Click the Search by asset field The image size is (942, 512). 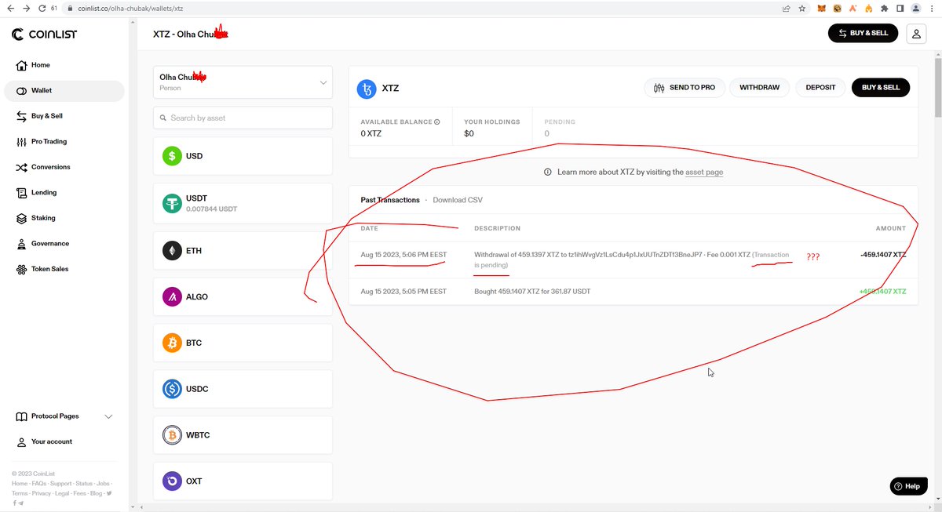pyautogui.click(x=243, y=118)
